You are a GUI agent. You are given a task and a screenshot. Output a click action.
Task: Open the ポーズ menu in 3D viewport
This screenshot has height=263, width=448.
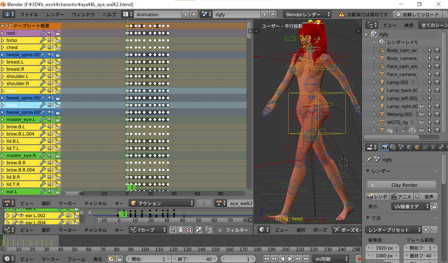(x=320, y=230)
